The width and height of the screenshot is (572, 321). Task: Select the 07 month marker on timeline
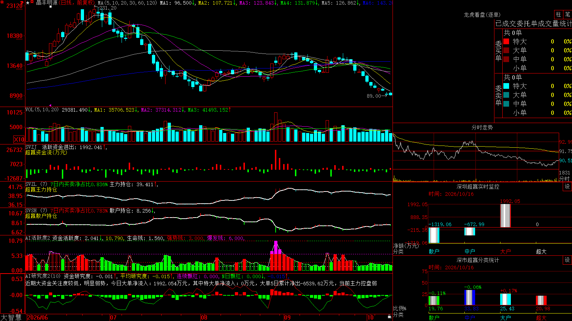pyautogui.click(x=113, y=317)
